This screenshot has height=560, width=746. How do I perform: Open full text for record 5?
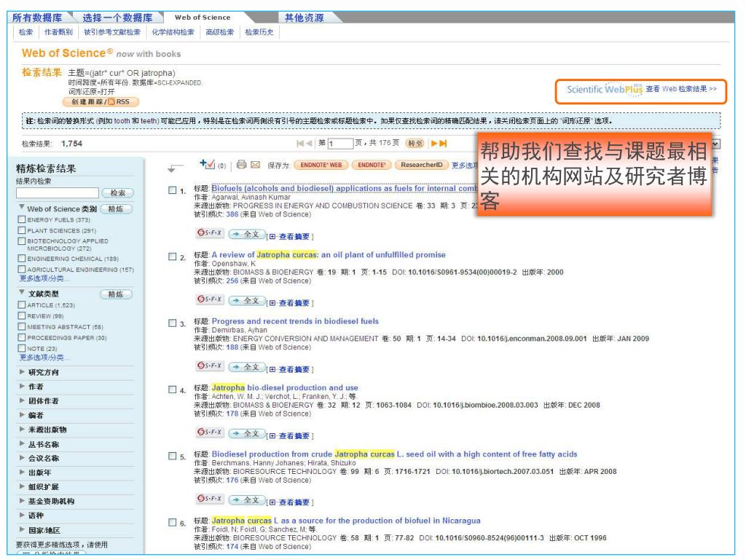[246, 500]
